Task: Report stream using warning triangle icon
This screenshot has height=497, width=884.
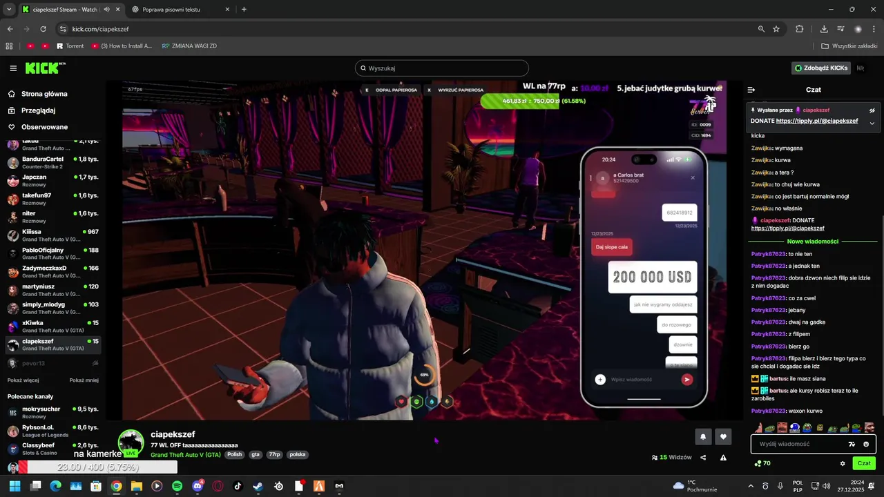Action: coord(723,457)
